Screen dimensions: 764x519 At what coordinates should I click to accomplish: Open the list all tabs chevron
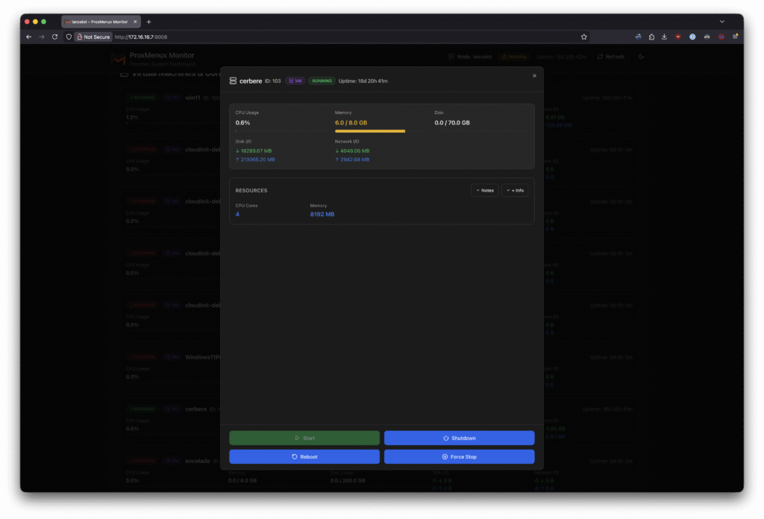point(721,22)
